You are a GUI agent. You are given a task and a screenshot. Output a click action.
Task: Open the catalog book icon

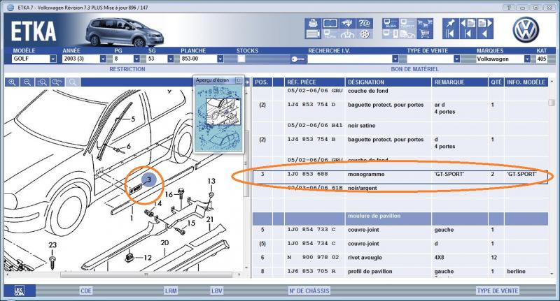tap(330, 23)
